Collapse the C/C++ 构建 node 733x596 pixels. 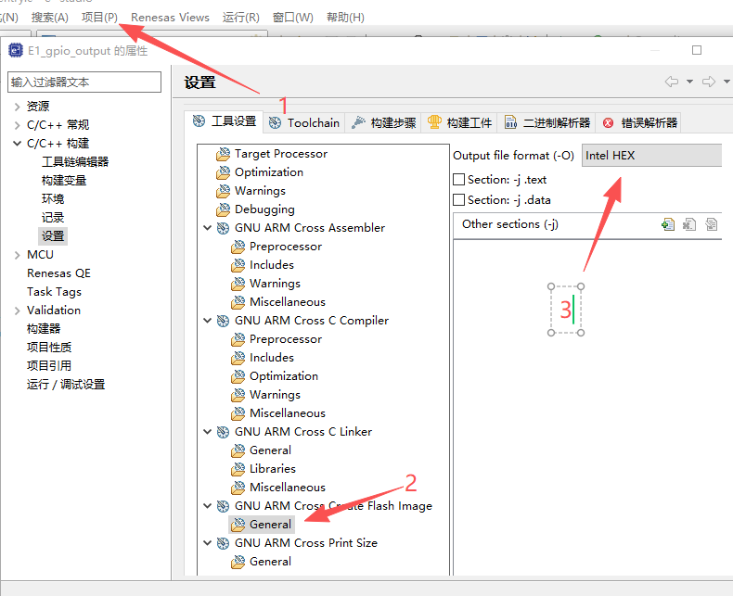(x=18, y=144)
